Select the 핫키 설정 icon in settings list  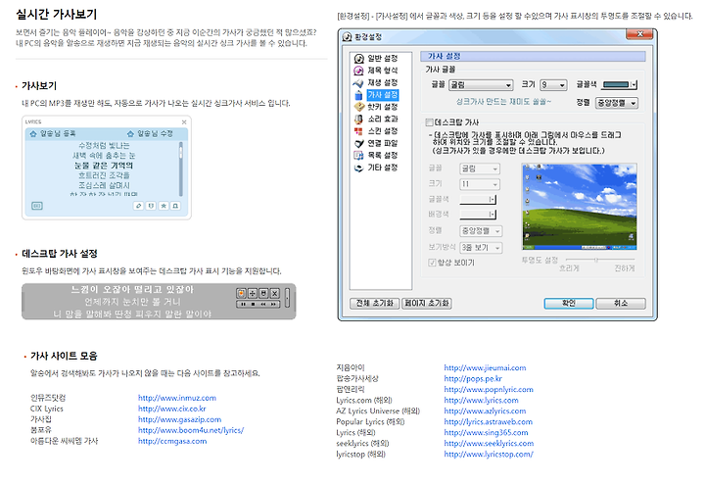pos(358,107)
